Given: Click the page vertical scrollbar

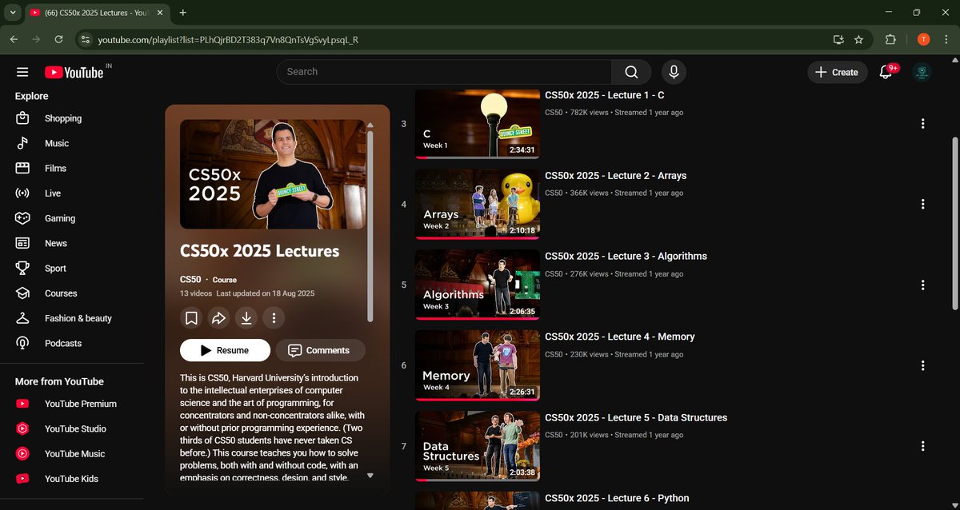Looking at the screenshot, I should pos(954,224).
